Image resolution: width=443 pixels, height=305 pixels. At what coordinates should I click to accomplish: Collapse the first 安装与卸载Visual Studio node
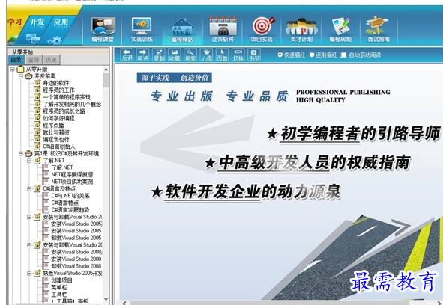tap(29, 217)
